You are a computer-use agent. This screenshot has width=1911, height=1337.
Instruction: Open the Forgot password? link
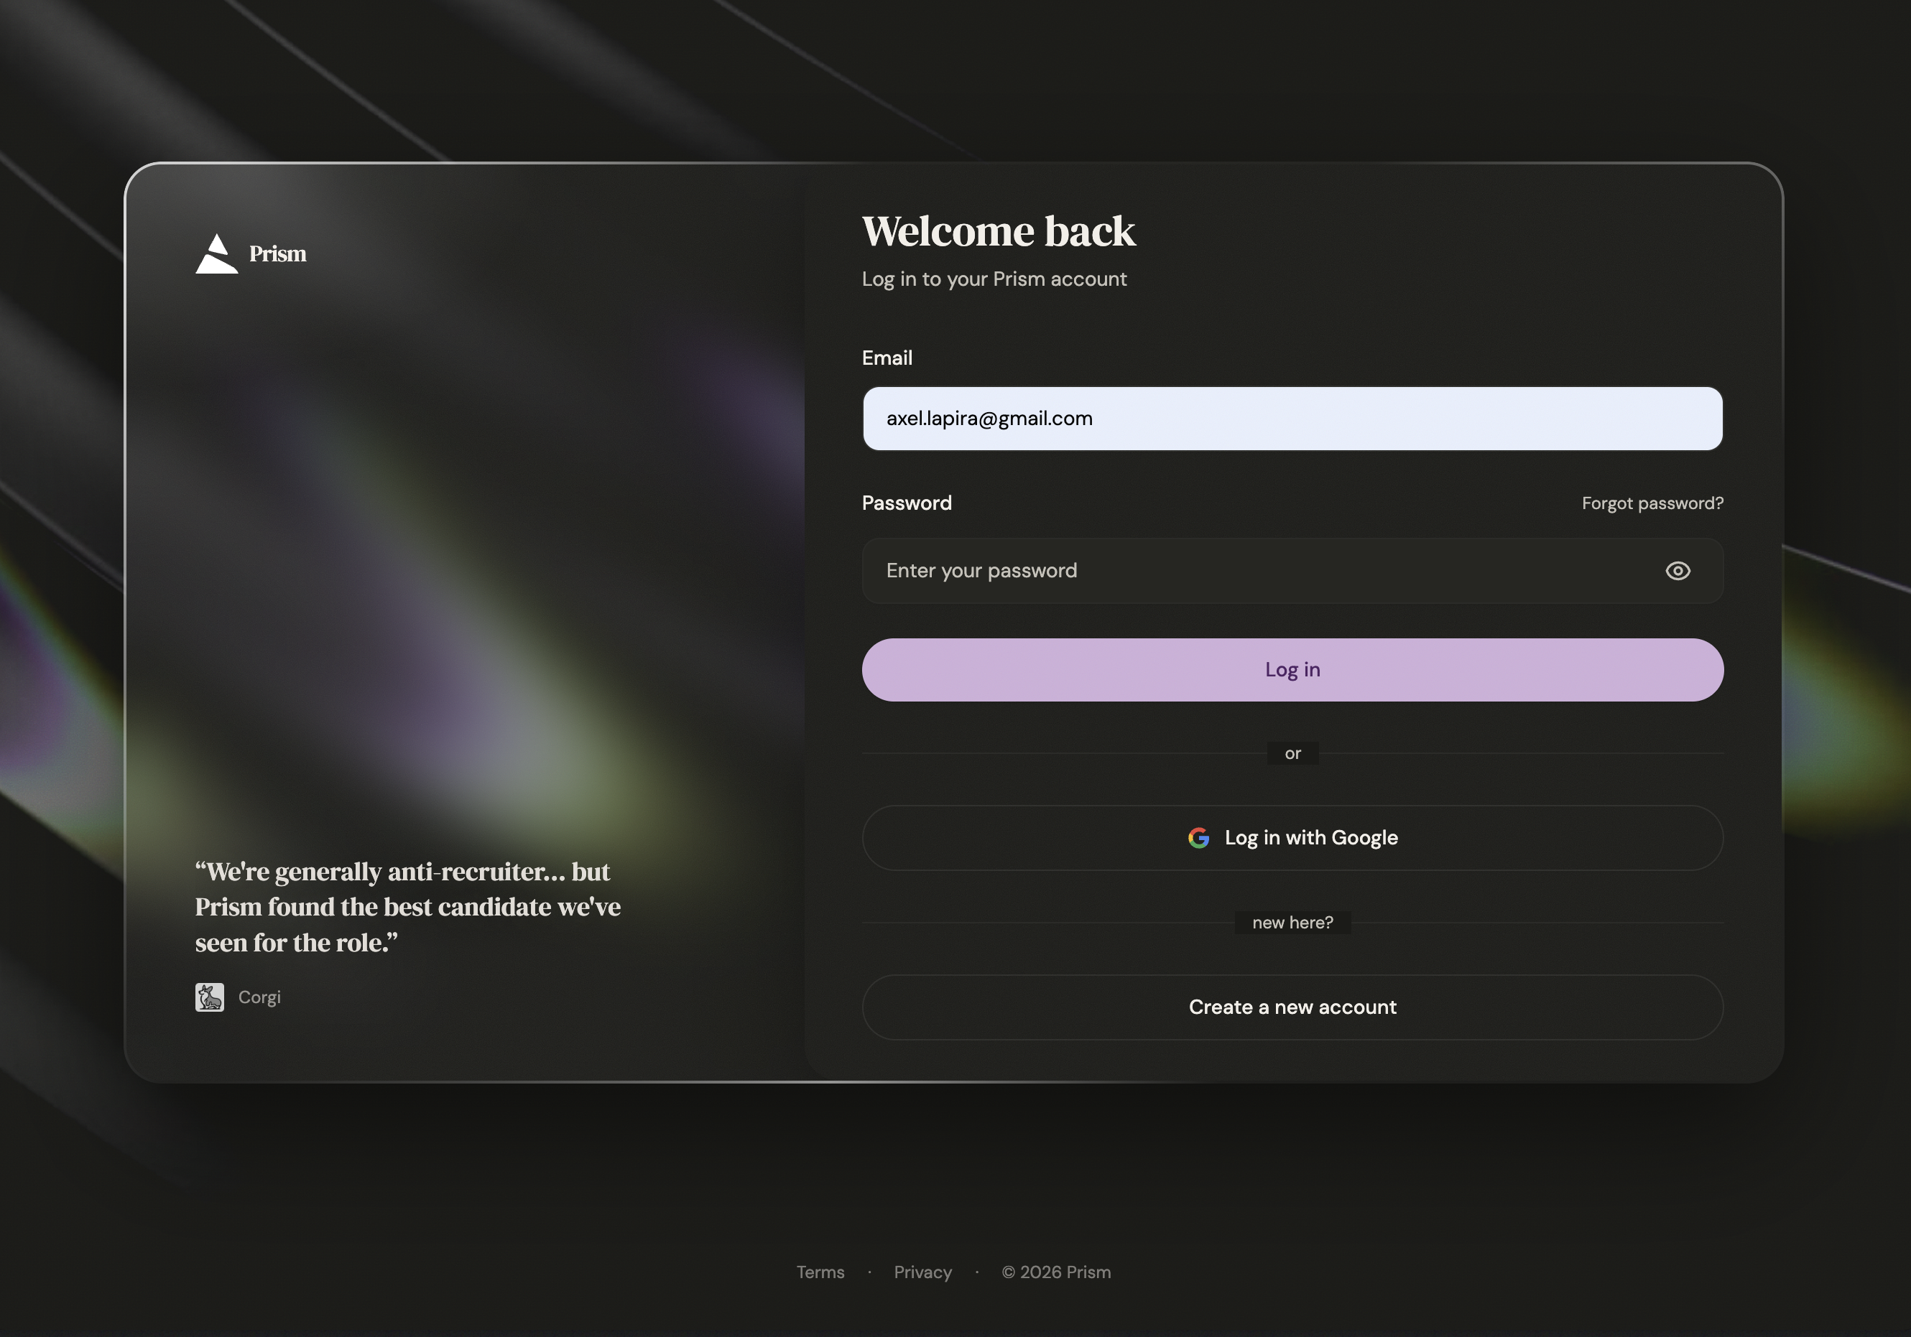(x=1652, y=503)
